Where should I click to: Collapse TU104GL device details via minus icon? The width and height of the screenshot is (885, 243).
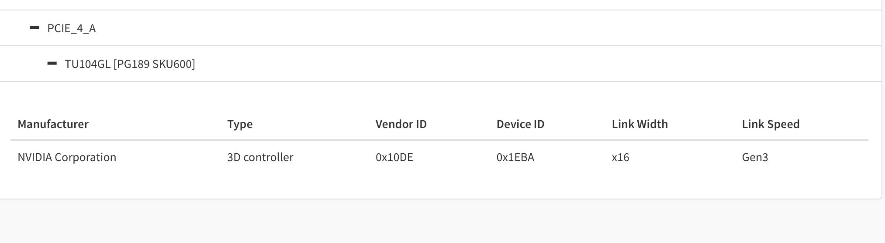pyautogui.click(x=52, y=64)
